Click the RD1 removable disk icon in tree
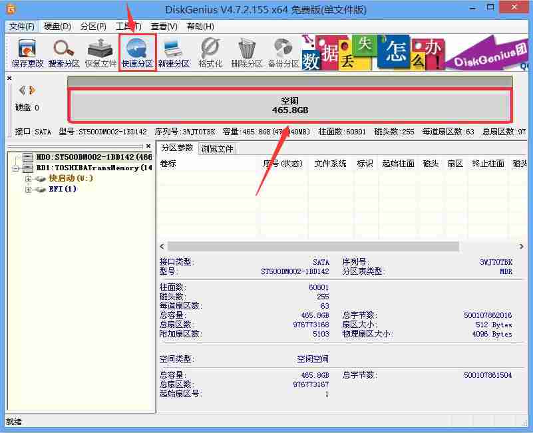The height and width of the screenshot is (433, 533). [28, 168]
